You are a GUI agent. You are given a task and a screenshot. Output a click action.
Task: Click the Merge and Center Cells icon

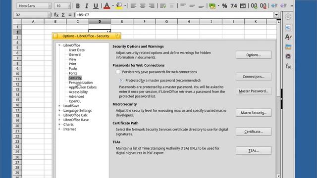coord(172,6)
